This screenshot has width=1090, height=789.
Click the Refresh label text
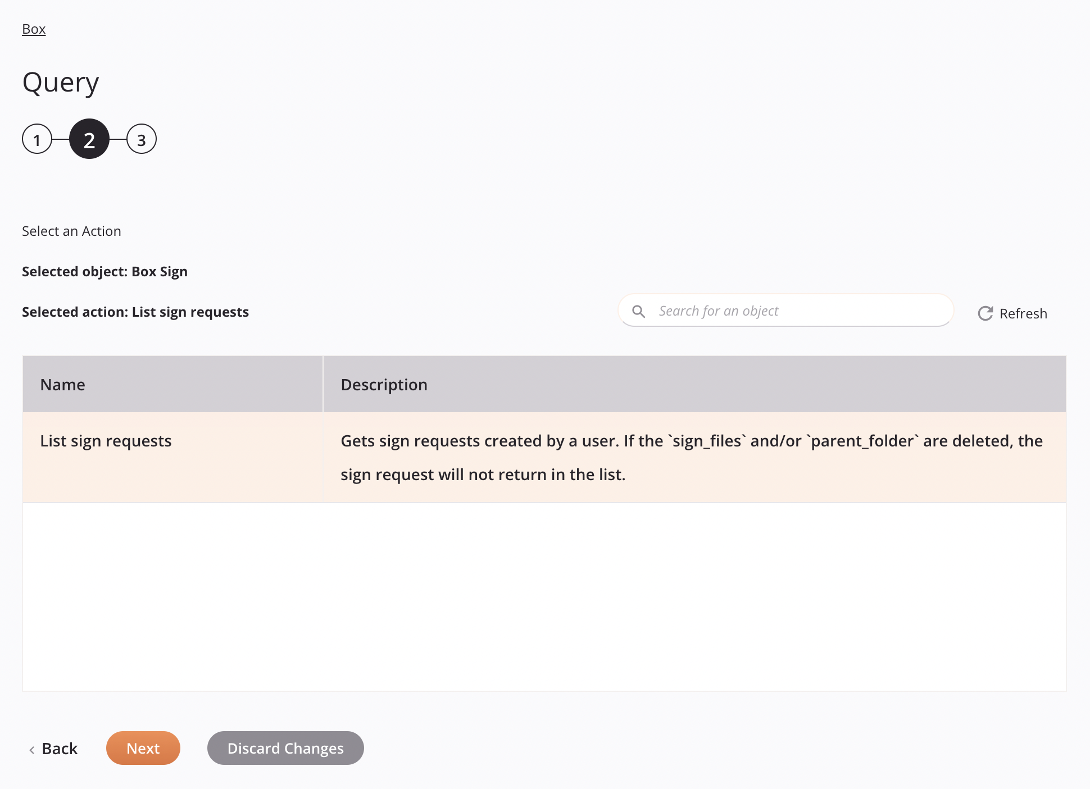[1023, 313]
